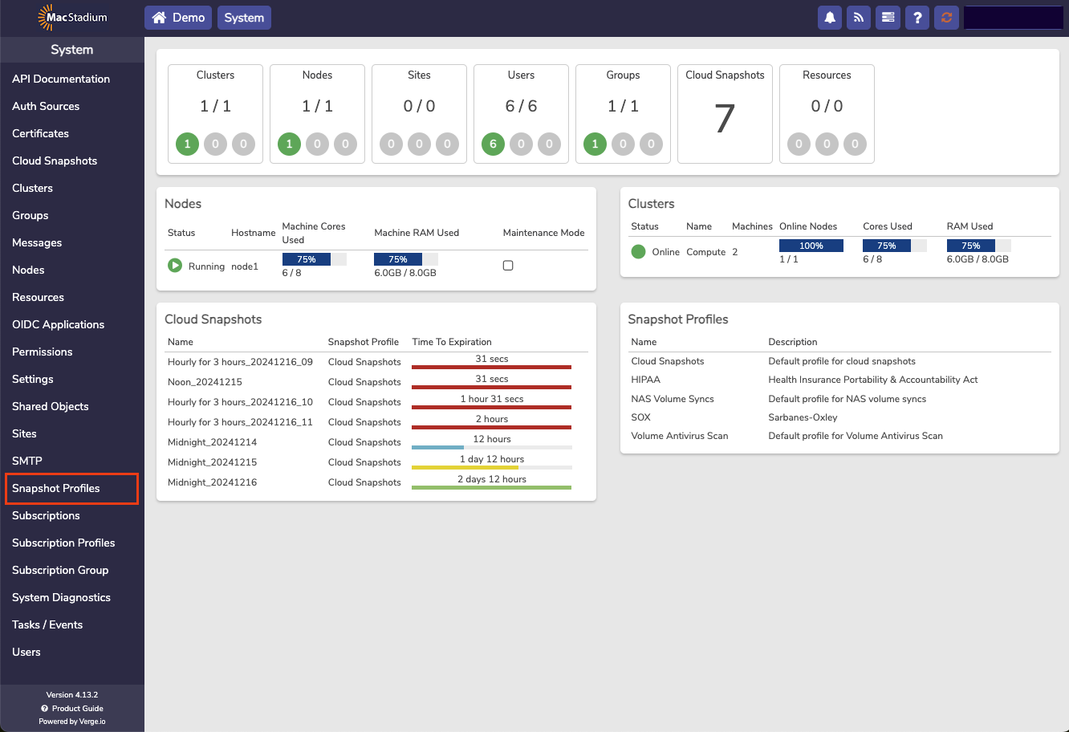This screenshot has width=1069, height=732.
Task: Open help via the question mark icon
Action: 917,18
